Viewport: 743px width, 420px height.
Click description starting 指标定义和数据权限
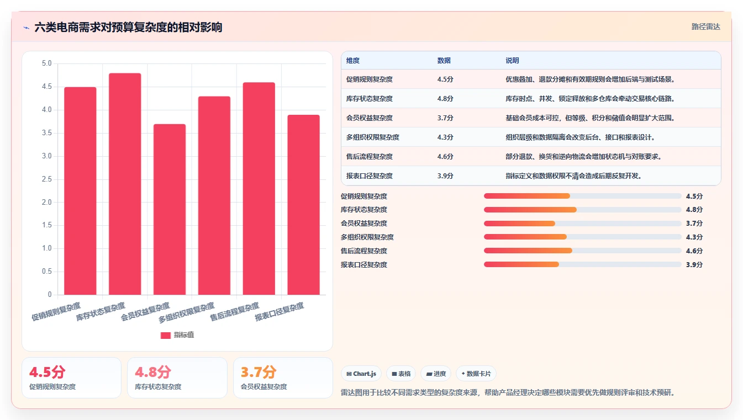pyautogui.click(x=574, y=176)
